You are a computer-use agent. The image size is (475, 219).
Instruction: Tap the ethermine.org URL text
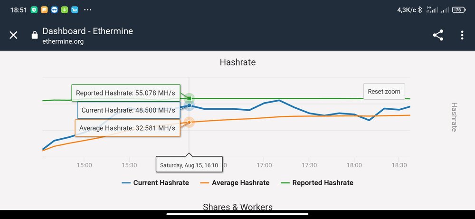click(63, 41)
